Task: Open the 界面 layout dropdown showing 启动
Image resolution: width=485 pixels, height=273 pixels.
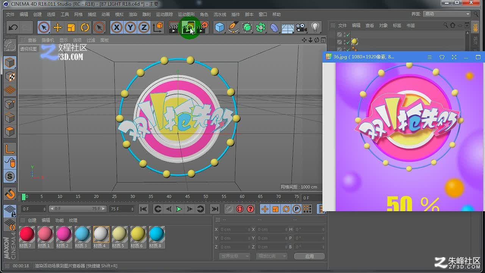Action: pos(447,14)
